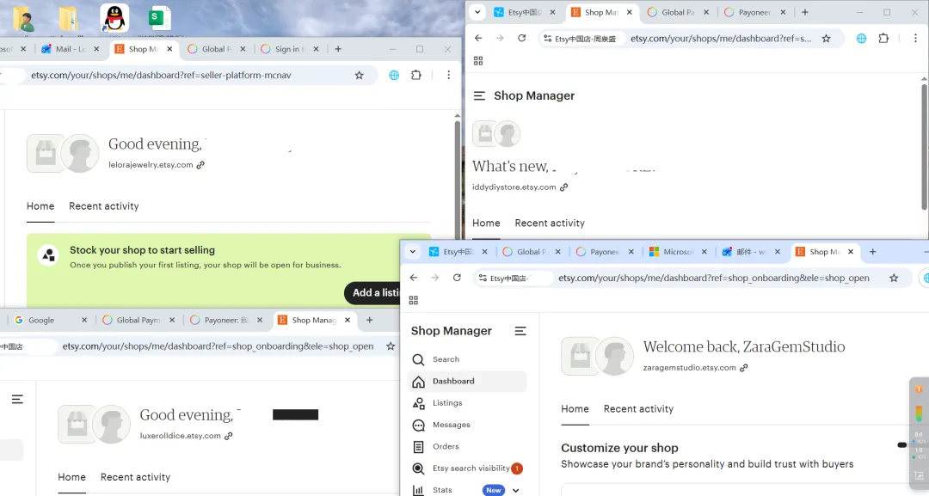
Task: Click link icon next to luxerolldice.etsy.com
Action: 229,436
